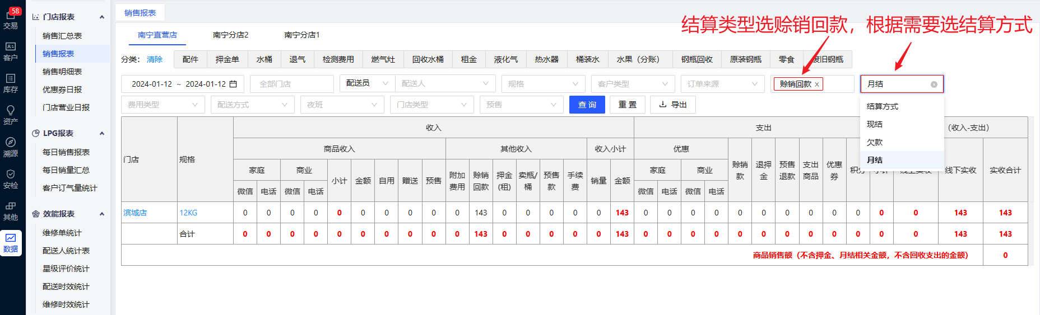Open 销售汇总表 in the sidebar
Image resolution: width=1040 pixels, height=315 pixels.
click(62, 36)
